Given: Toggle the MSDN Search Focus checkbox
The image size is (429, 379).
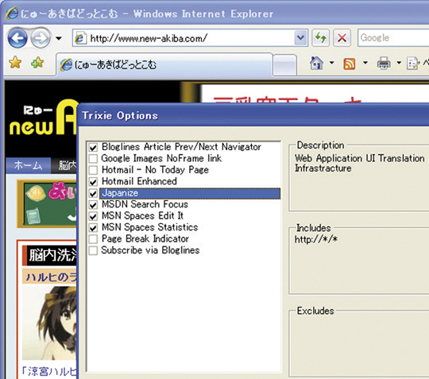Looking at the screenshot, I should tap(93, 205).
